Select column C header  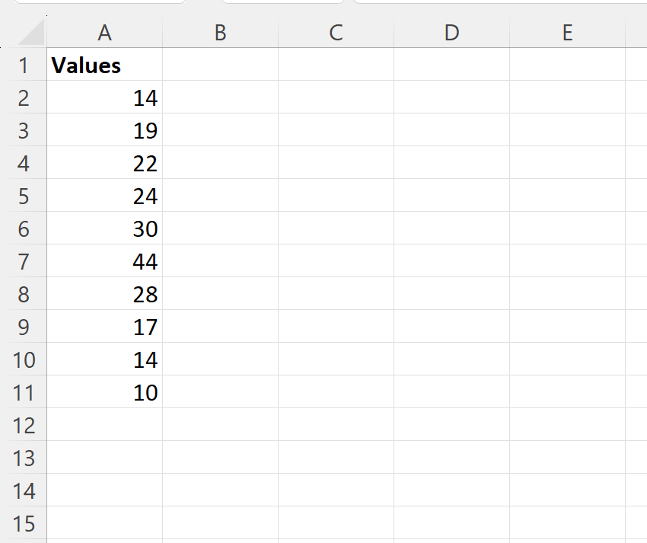pos(336,32)
